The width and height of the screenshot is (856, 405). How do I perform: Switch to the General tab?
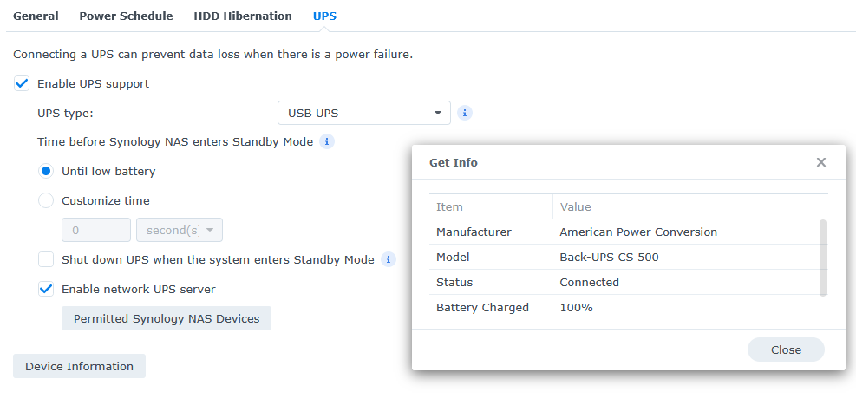(x=36, y=16)
